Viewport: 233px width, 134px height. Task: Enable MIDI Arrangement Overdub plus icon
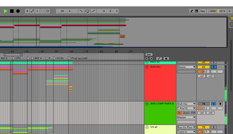click(x=27, y=11)
